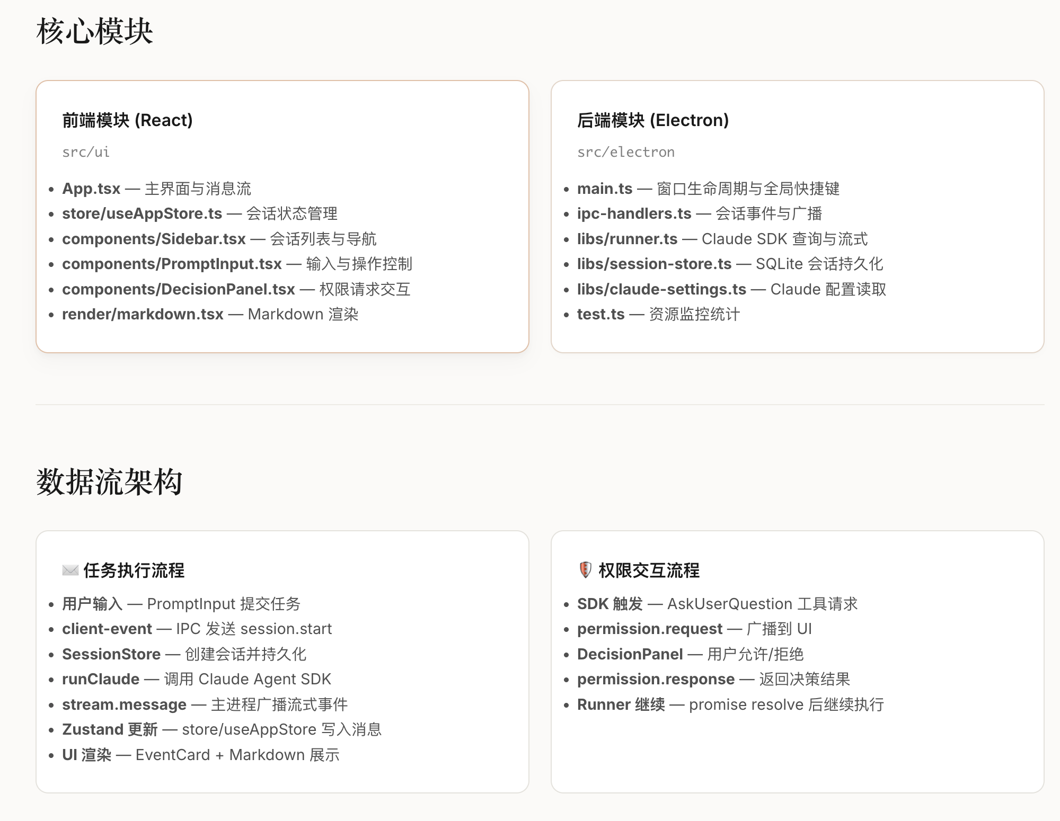Click the runClaude step in task flow
Image resolution: width=1060 pixels, height=821 pixels.
coord(101,679)
